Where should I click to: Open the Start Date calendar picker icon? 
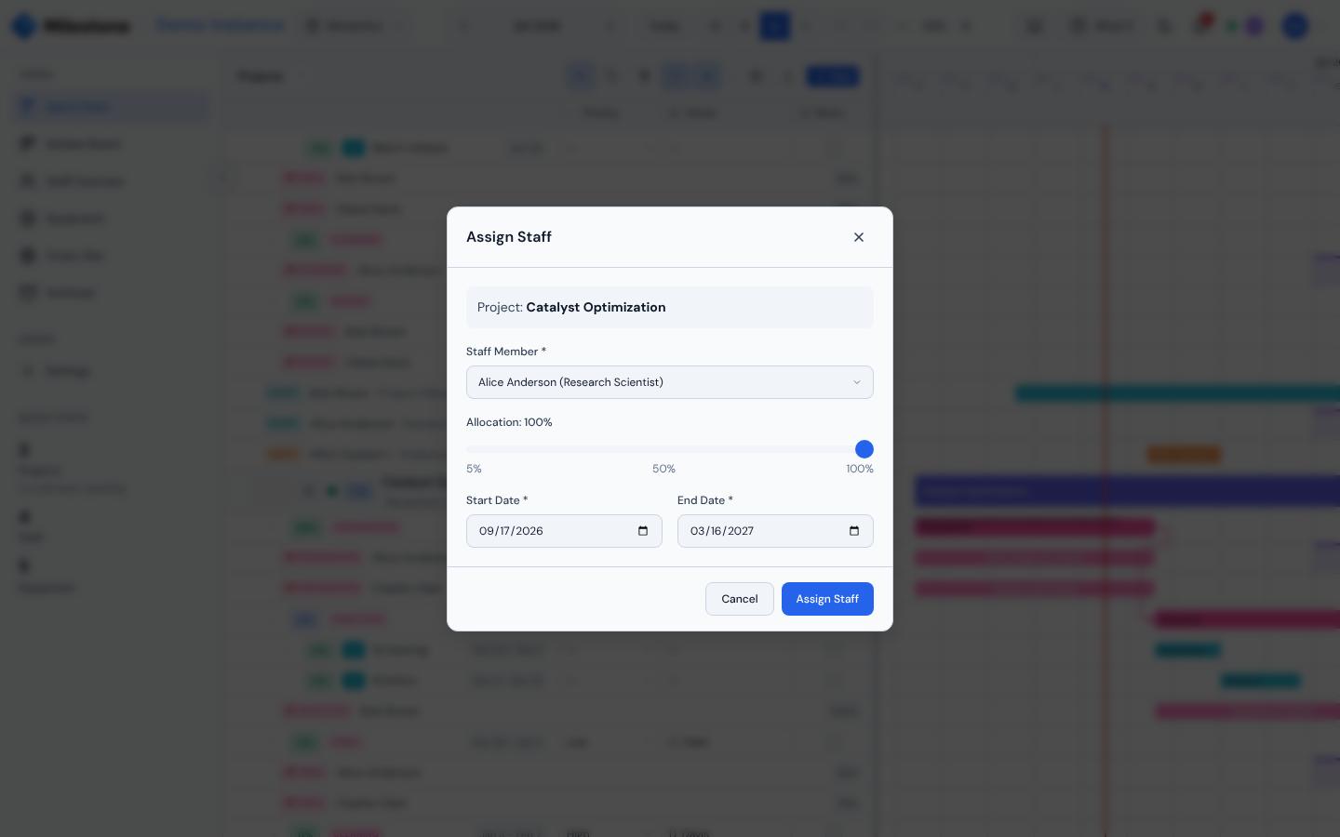click(x=643, y=531)
